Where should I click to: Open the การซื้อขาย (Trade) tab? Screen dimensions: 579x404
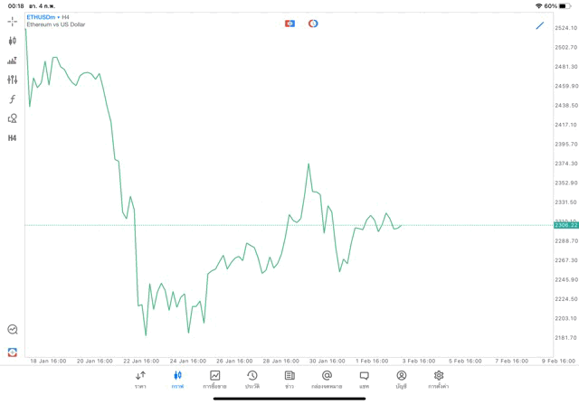214,380
